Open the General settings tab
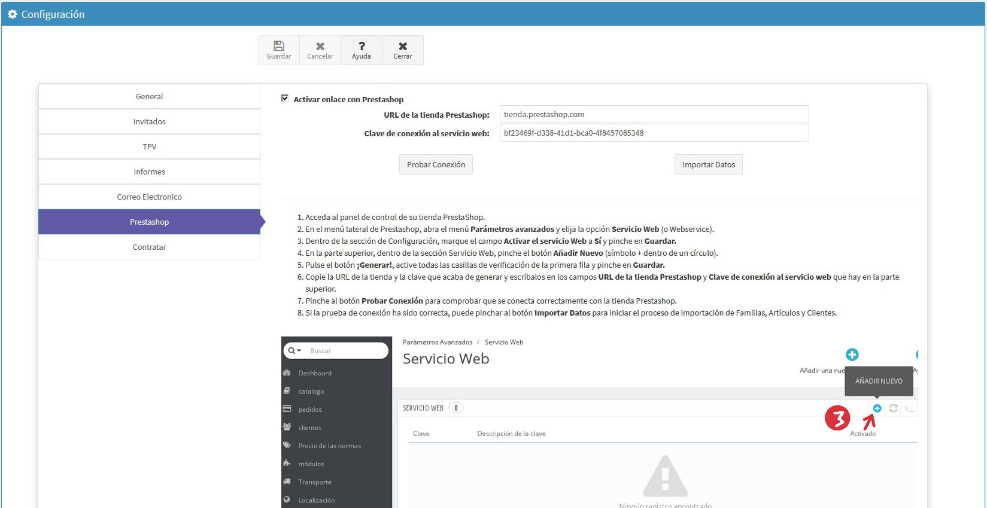 coord(149,96)
